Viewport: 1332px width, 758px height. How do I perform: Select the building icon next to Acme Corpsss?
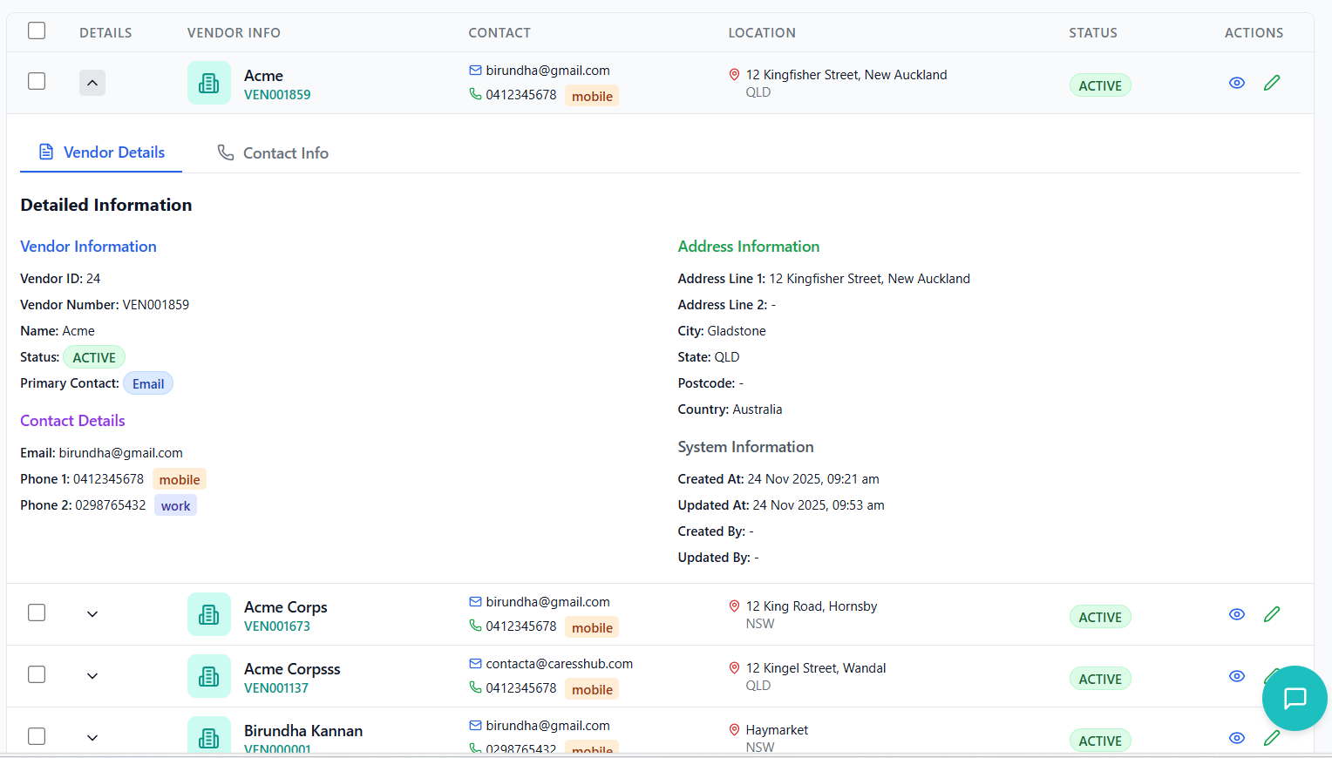coord(209,676)
